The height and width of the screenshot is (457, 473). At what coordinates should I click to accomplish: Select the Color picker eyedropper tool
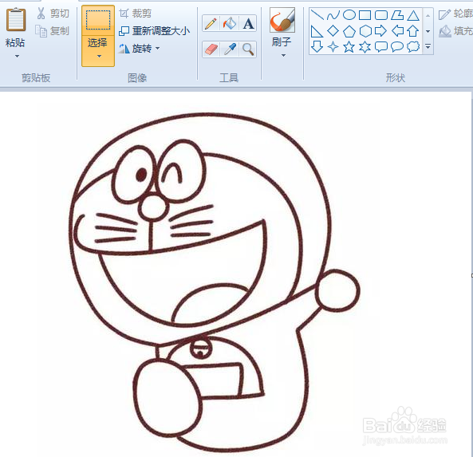[x=230, y=49]
